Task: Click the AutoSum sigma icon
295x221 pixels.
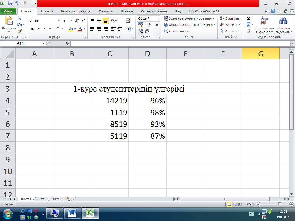Action: click(x=249, y=18)
